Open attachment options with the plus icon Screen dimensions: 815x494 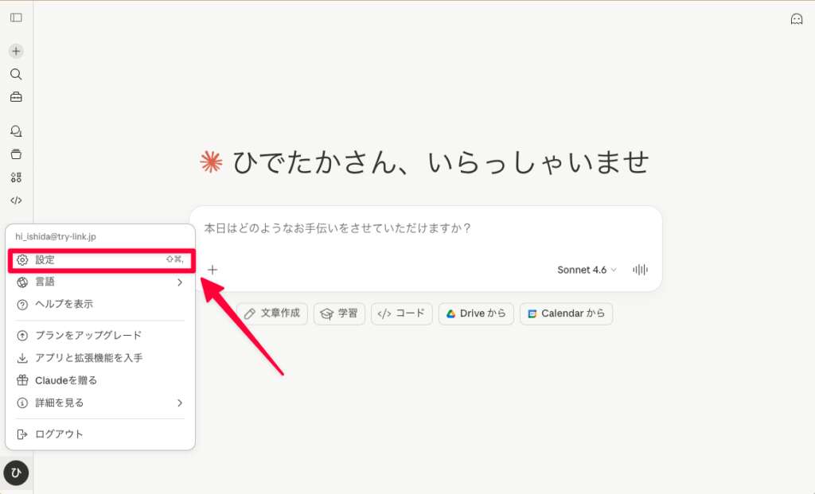coord(213,270)
